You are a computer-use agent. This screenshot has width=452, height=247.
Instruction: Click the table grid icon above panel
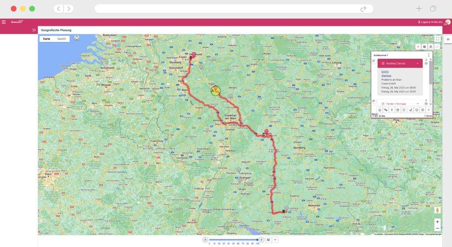(424, 47)
